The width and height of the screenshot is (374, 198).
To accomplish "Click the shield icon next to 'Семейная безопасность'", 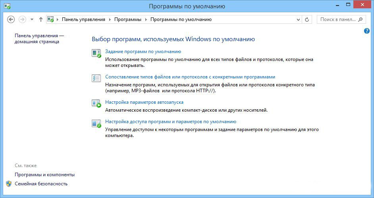I will (9, 184).
